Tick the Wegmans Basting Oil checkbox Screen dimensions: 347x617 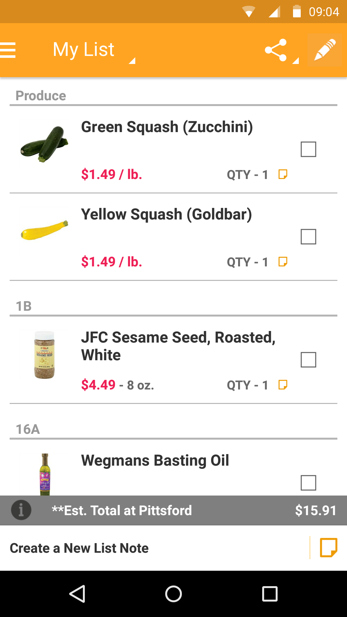pyautogui.click(x=308, y=482)
